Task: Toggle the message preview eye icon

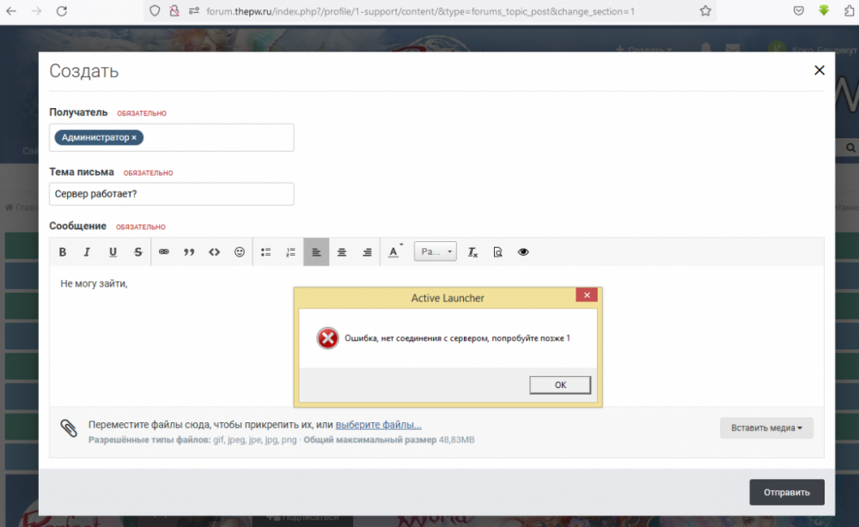Action: click(x=523, y=251)
